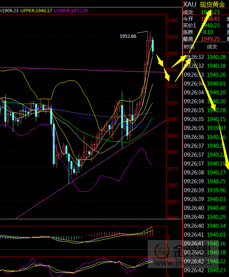This screenshot has width=229, height=277.
Task: Select the tick row timed 09:26:33
Action: (206, 75)
